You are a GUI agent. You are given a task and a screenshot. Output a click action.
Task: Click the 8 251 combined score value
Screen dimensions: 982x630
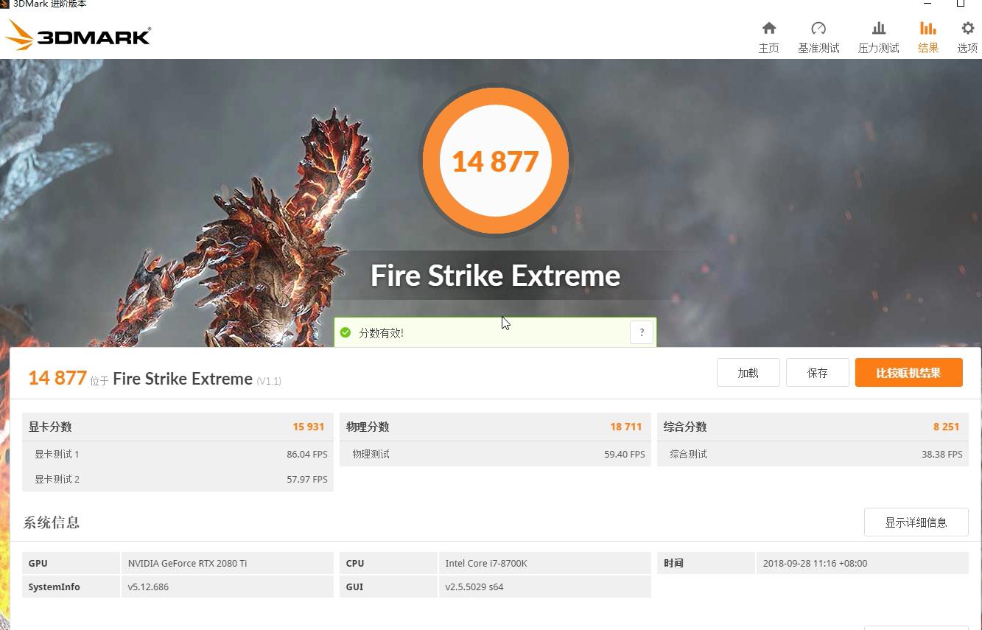(946, 427)
